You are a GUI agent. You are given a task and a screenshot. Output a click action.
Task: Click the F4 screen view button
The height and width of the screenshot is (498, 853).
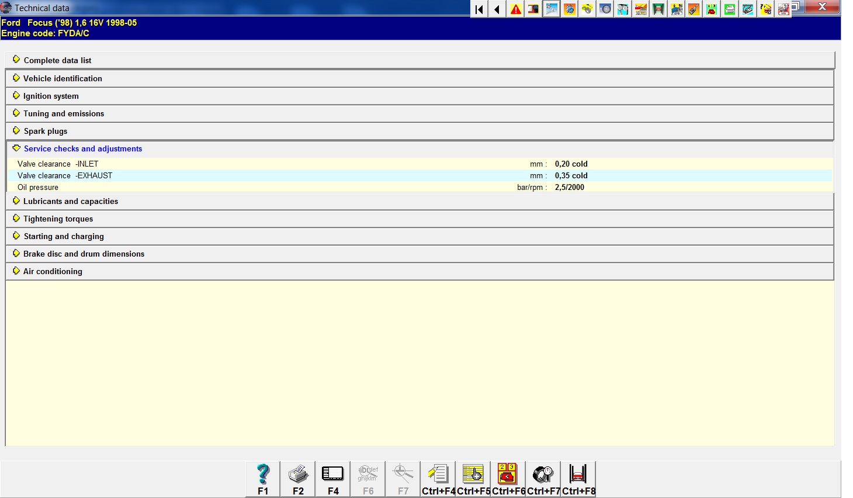[333, 479]
